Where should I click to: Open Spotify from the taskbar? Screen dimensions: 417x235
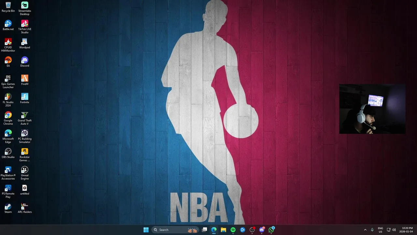[x=233, y=230]
